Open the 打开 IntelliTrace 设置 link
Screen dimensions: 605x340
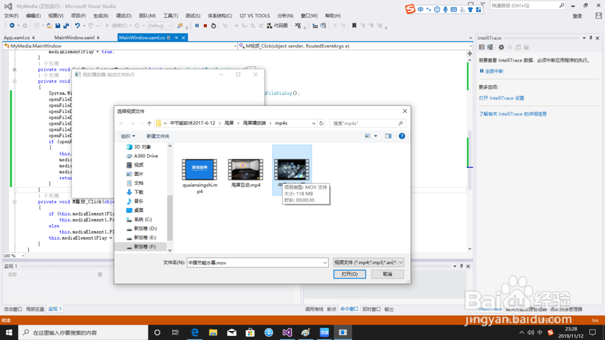tap(502, 98)
